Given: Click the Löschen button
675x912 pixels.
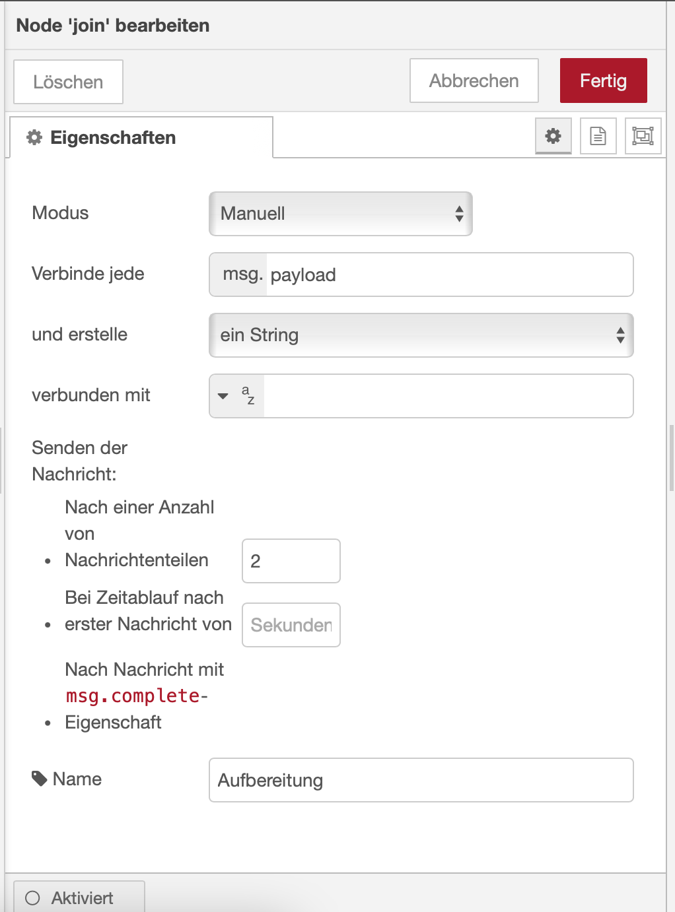Looking at the screenshot, I should pyautogui.click(x=68, y=82).
